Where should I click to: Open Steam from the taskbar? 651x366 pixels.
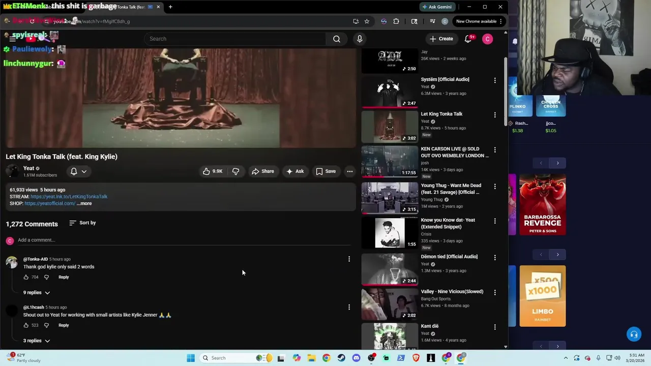pyautogui.click(x=341, y=358)
